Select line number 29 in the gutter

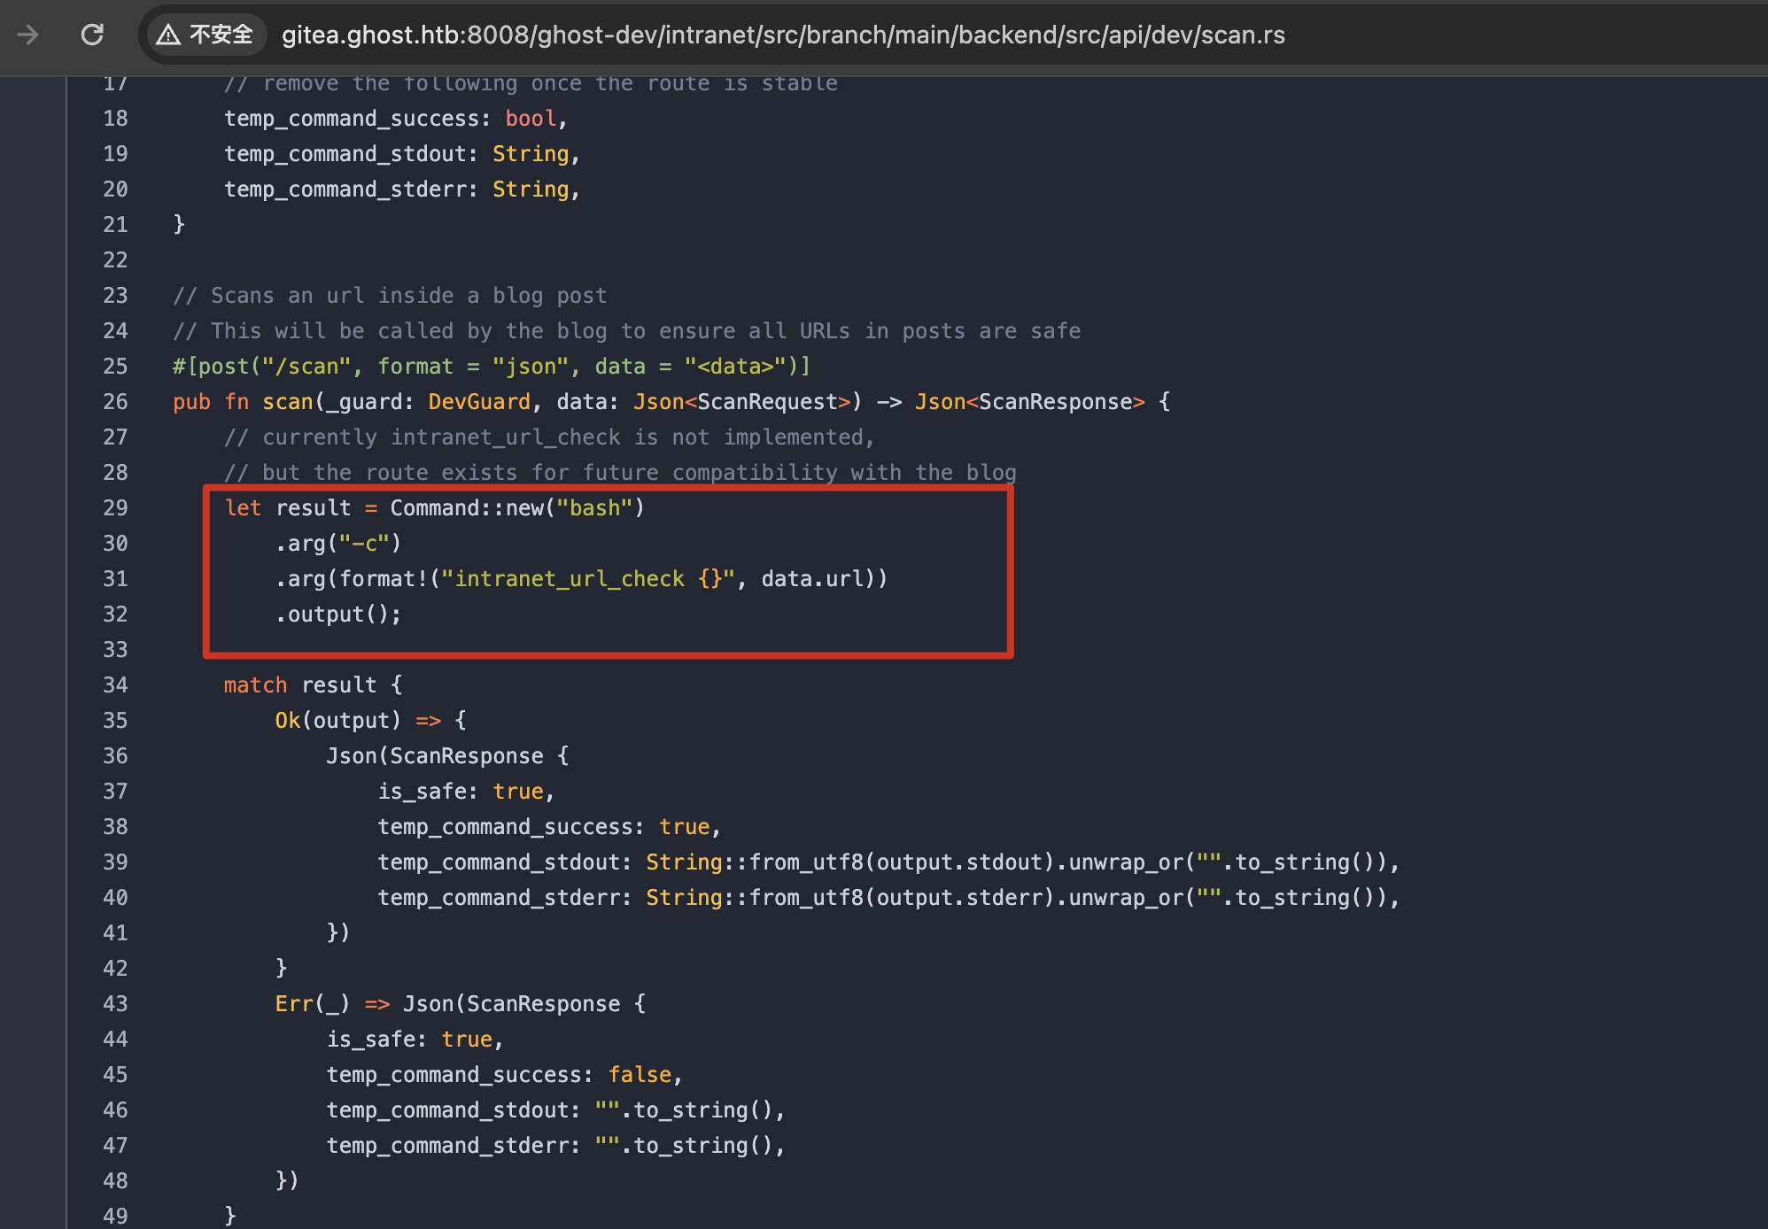coord(115,508)
